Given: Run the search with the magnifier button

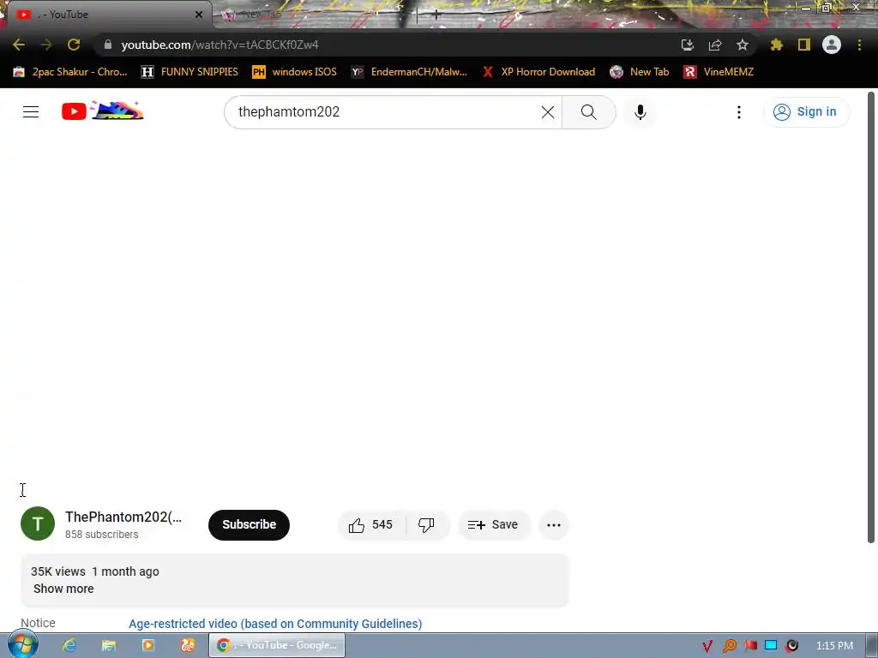Looking at the screenshot, I should click(588, 112).
